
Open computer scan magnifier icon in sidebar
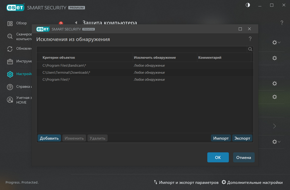(10, 36)
